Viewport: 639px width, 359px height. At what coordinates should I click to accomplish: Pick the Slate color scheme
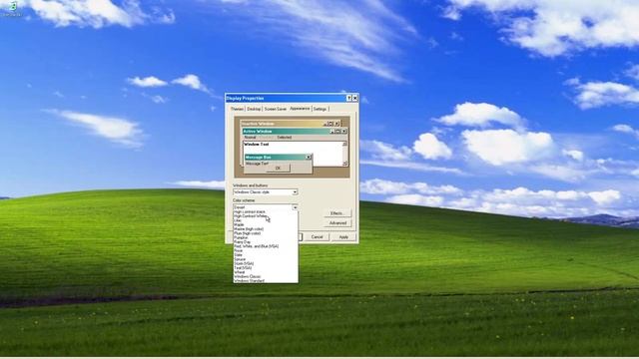(266, 255)
